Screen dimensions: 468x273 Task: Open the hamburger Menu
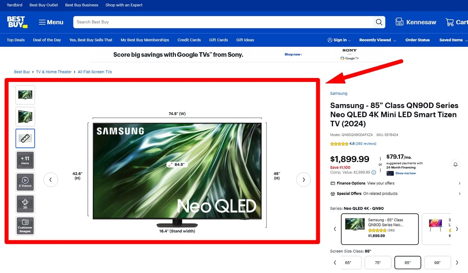pyautogui.click(x=51, y=22)
